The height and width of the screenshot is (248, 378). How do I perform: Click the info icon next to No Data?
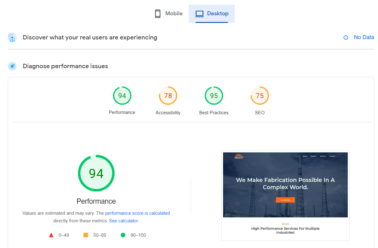click(345, 37)
